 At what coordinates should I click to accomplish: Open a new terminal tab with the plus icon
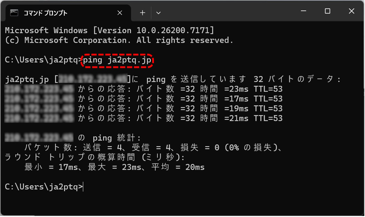click(142, 13)
